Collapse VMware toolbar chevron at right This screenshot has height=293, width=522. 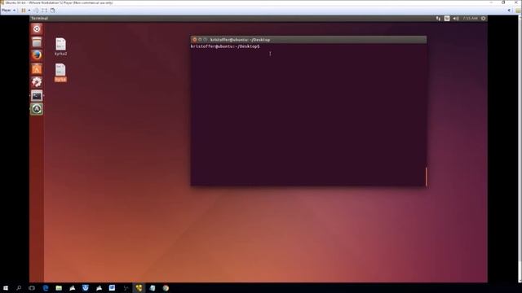509,11
